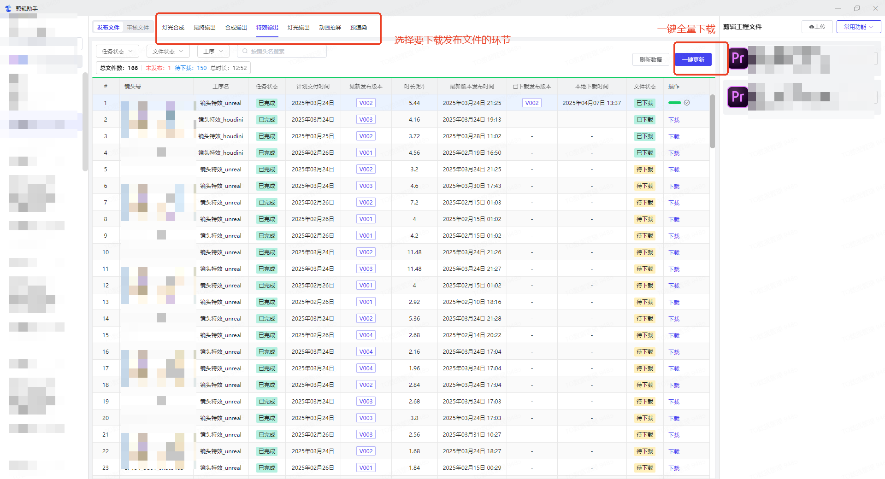Click the second Premiere Pro project icon
Image resolution: width=885 pixels, height=479 pixels.
point(737,97)
